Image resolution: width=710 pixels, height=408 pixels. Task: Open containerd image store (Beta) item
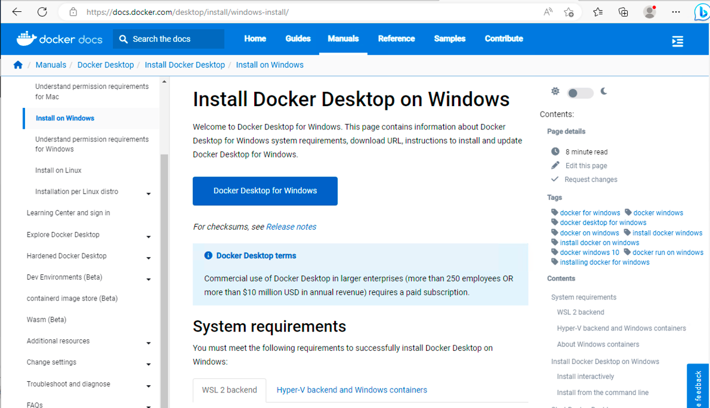(72, 298)
